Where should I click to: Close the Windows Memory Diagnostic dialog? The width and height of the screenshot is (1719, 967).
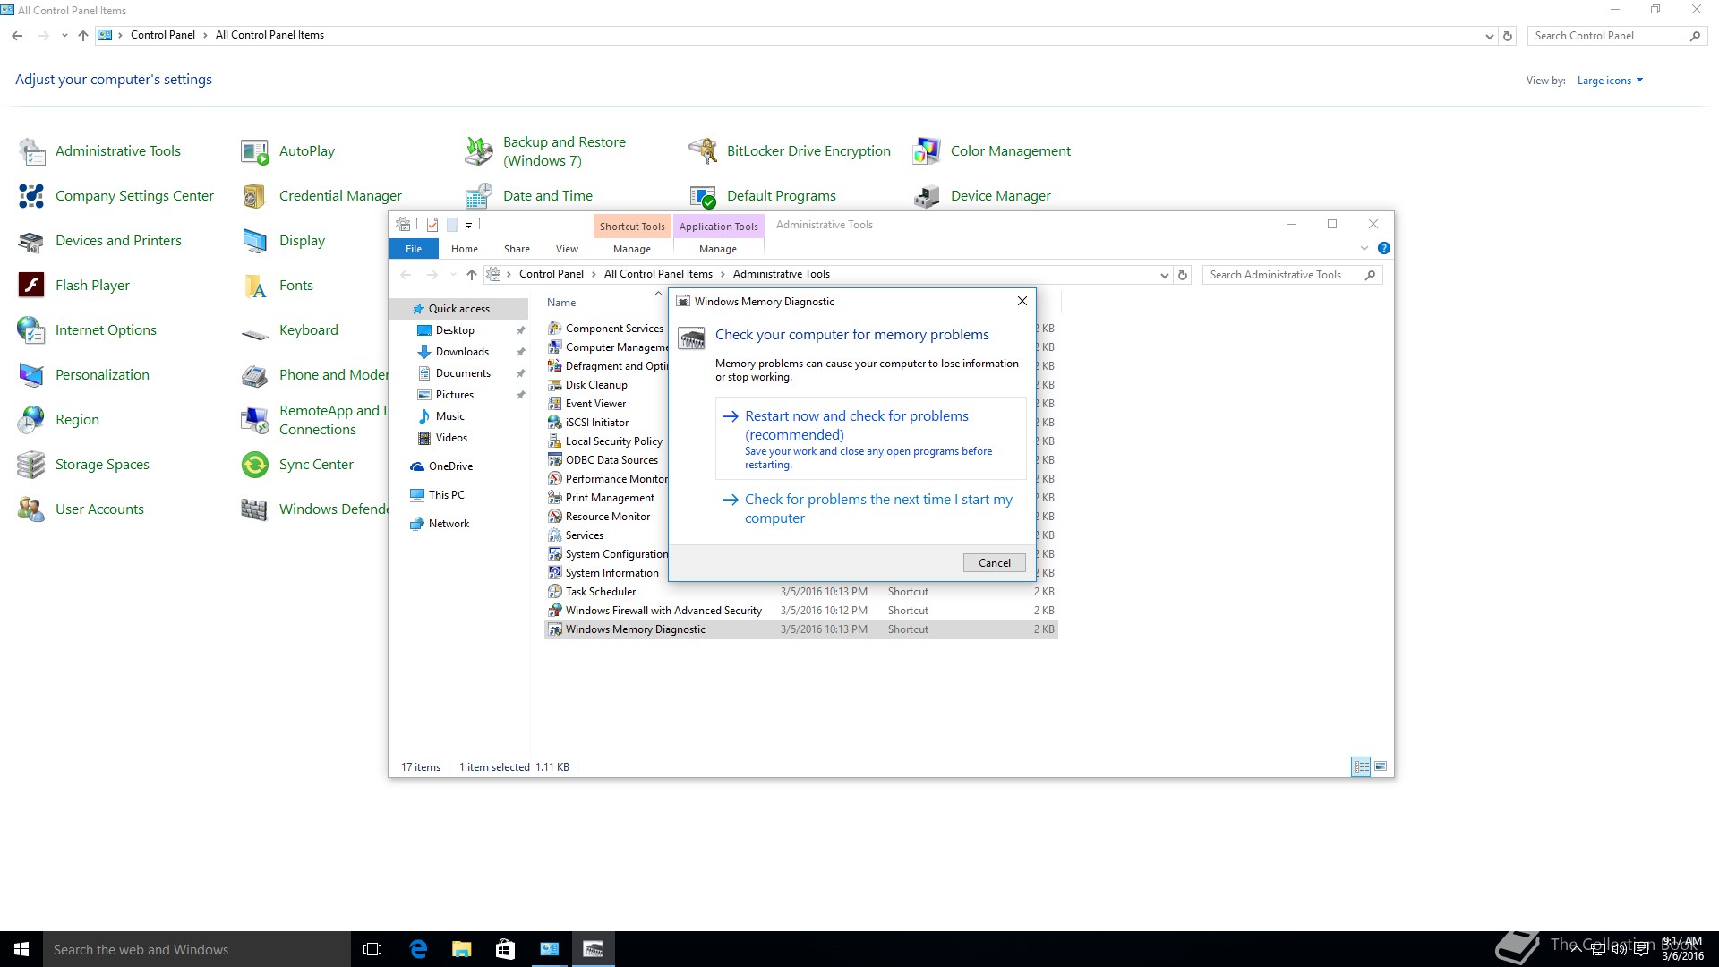(1022, 302)
